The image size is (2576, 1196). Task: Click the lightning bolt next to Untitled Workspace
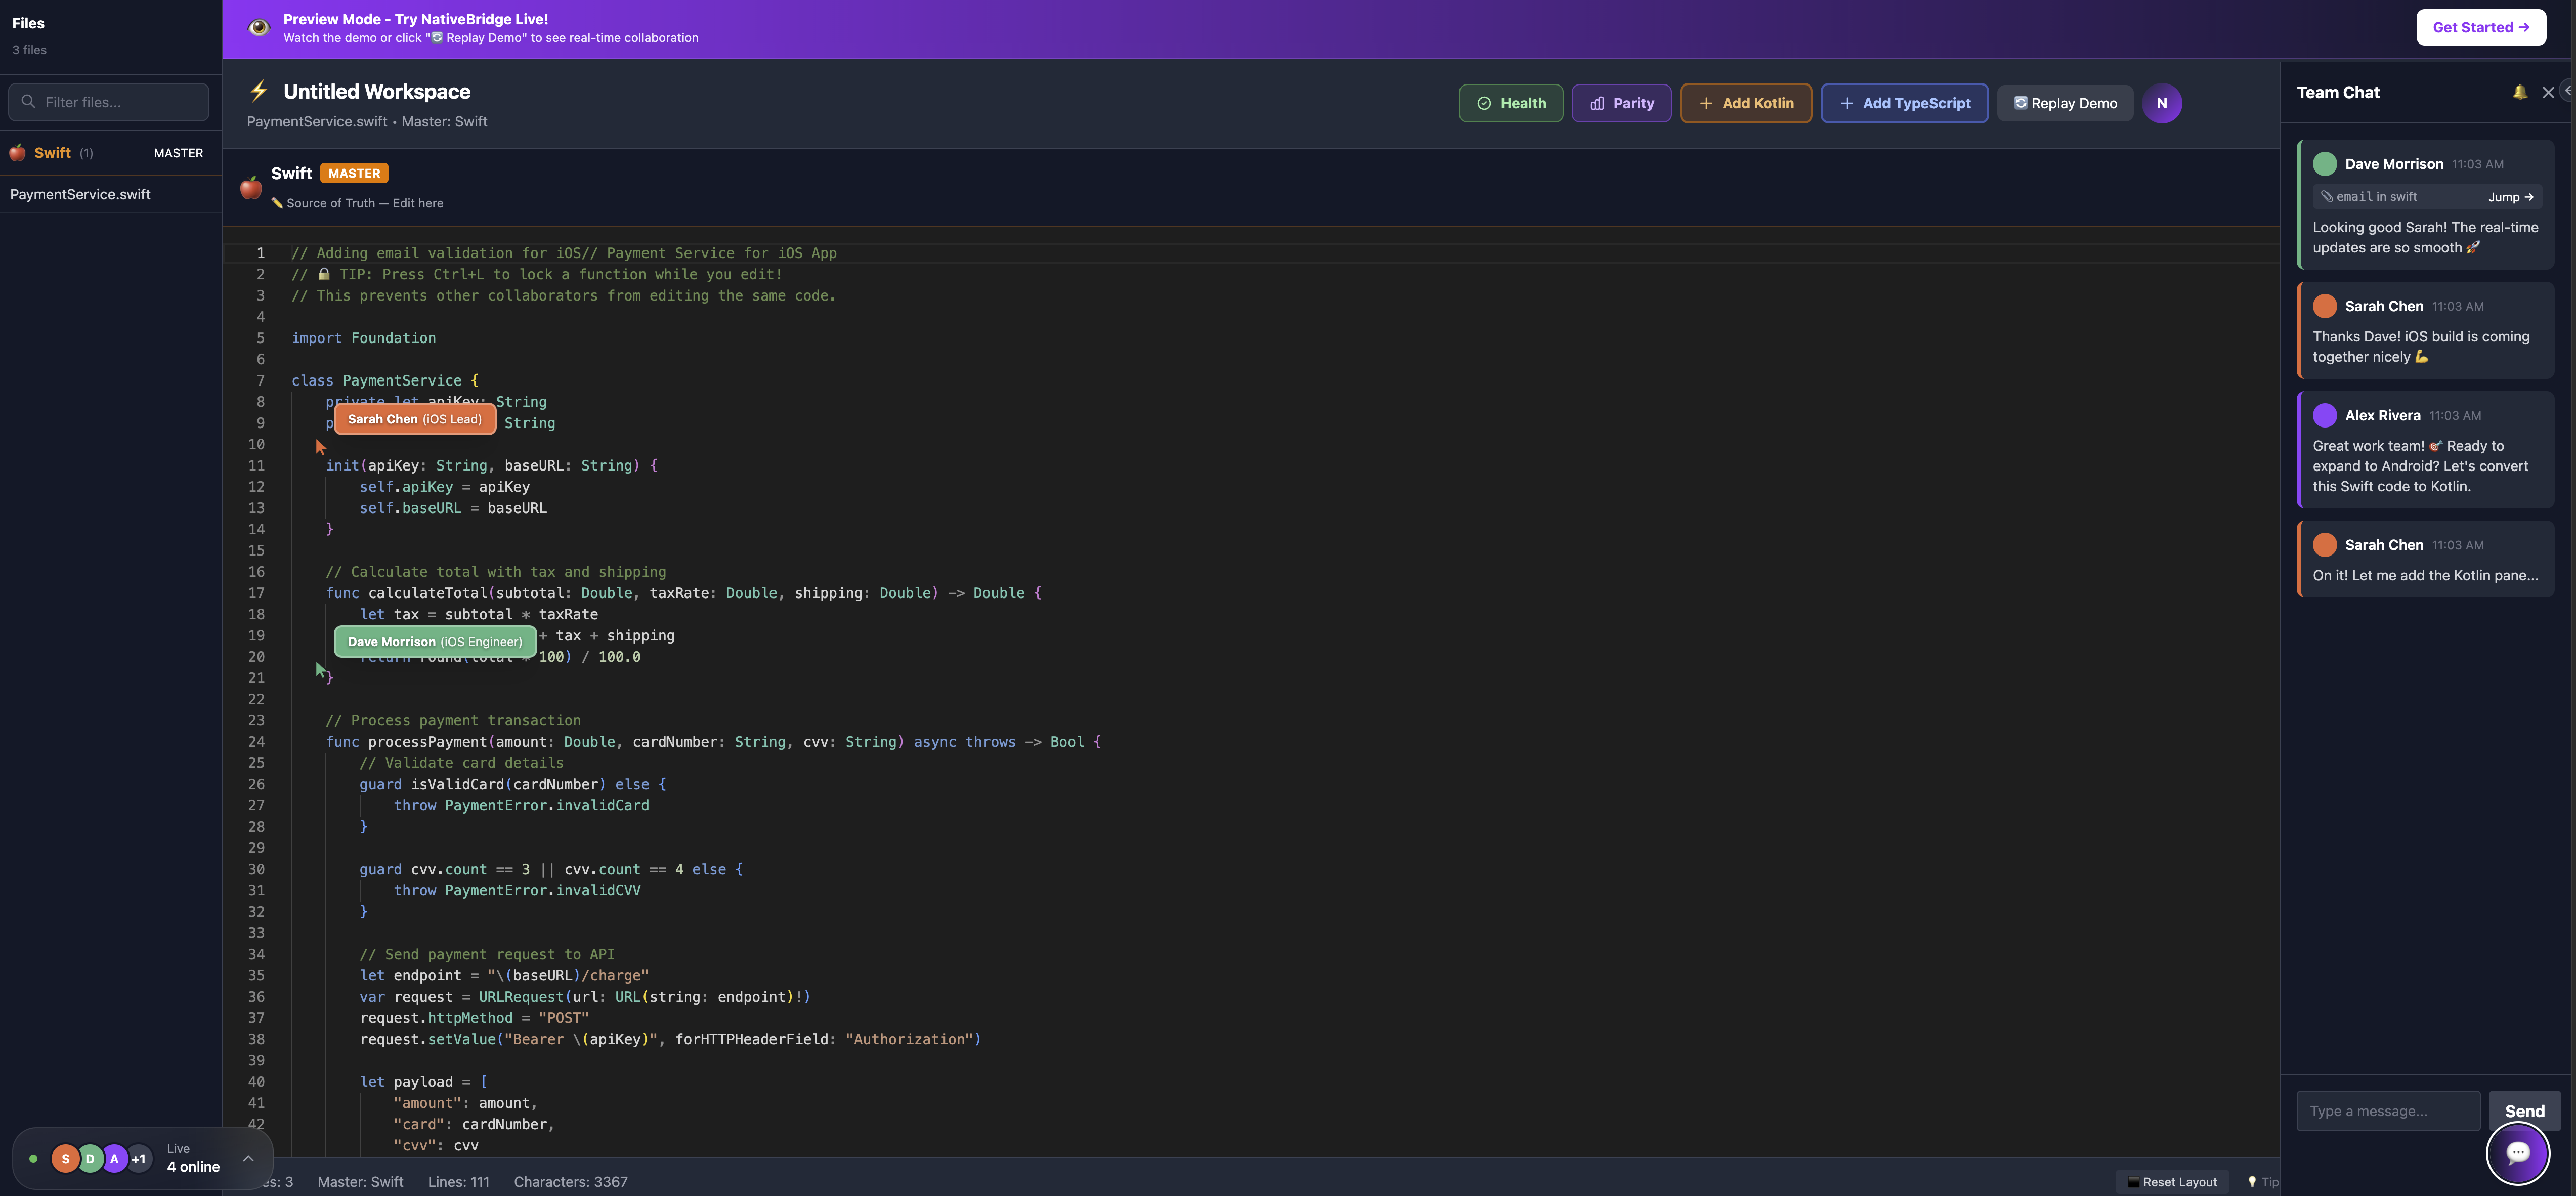coord(258,91)
